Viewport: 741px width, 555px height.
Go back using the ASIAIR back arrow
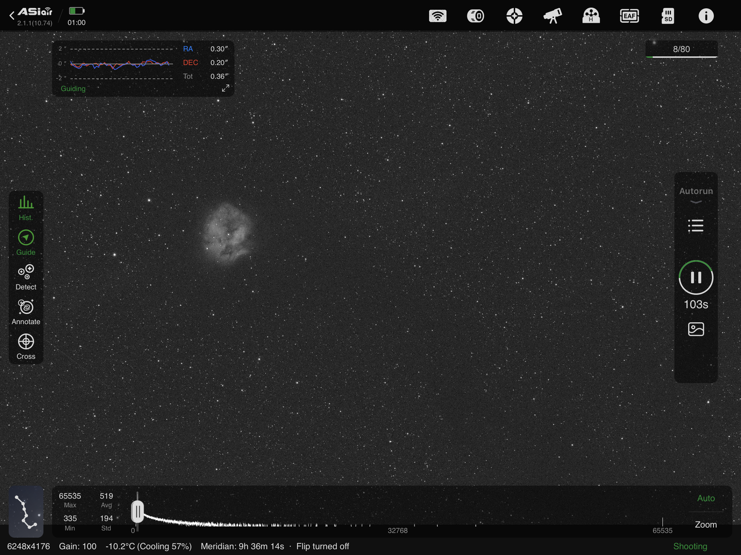12,16
